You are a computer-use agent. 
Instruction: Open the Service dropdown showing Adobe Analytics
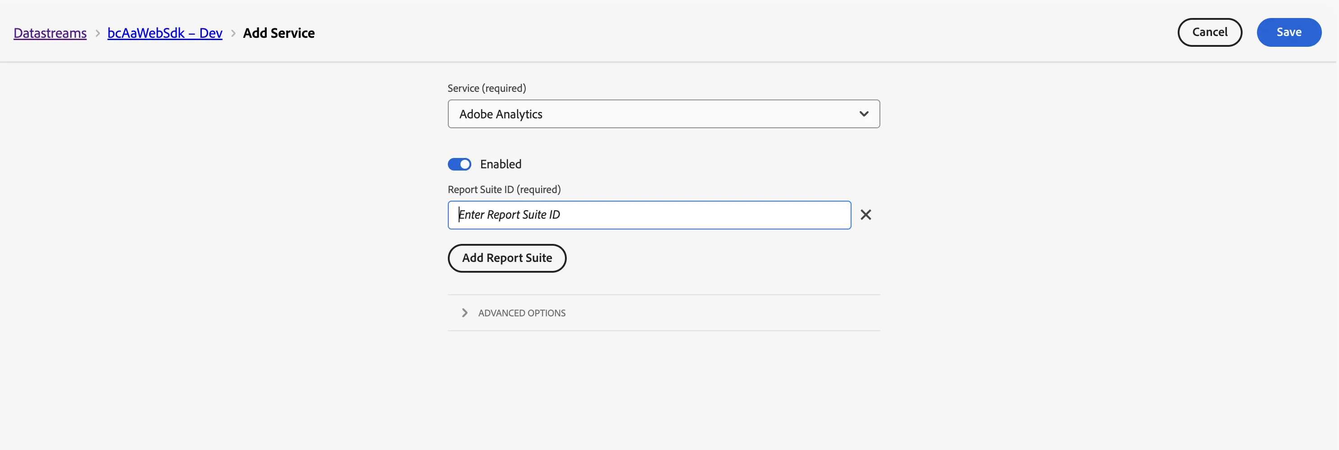point(664,114)
